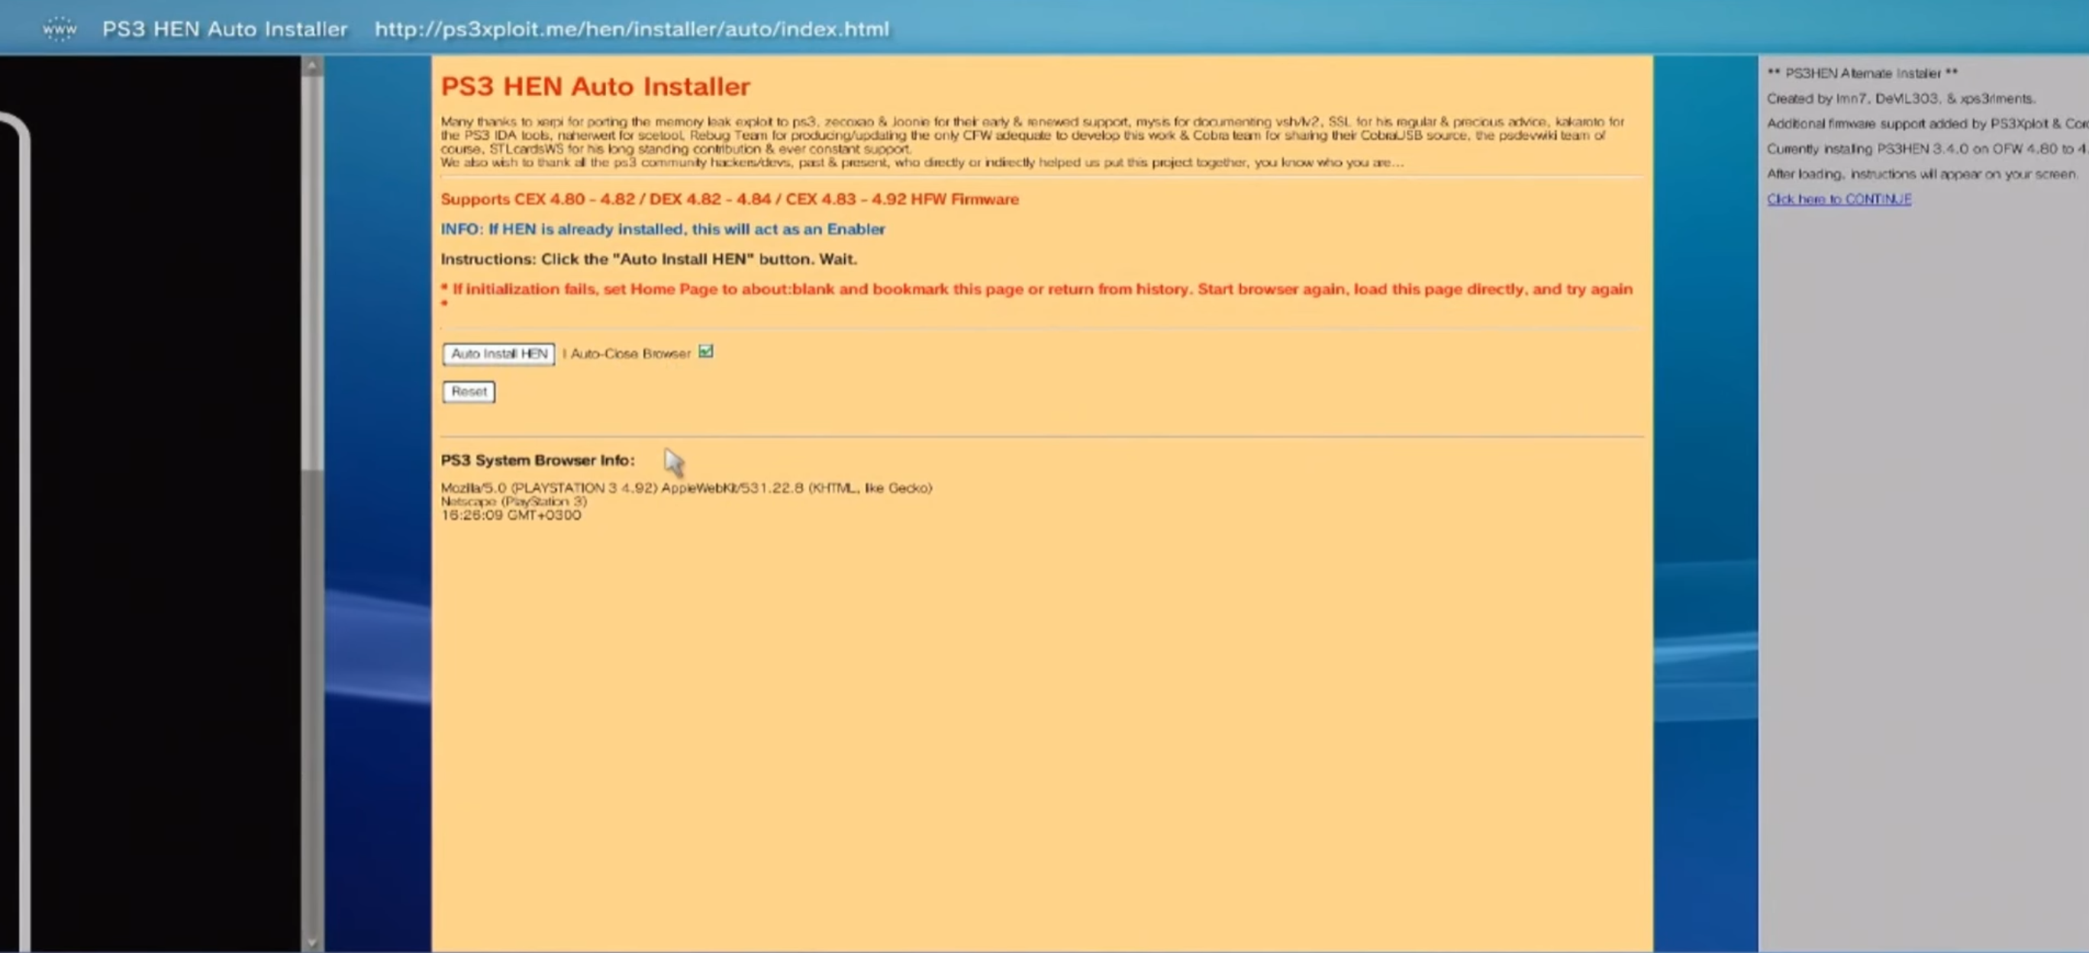Click the Mozilla/5.0 user agent string

[686, 488]
